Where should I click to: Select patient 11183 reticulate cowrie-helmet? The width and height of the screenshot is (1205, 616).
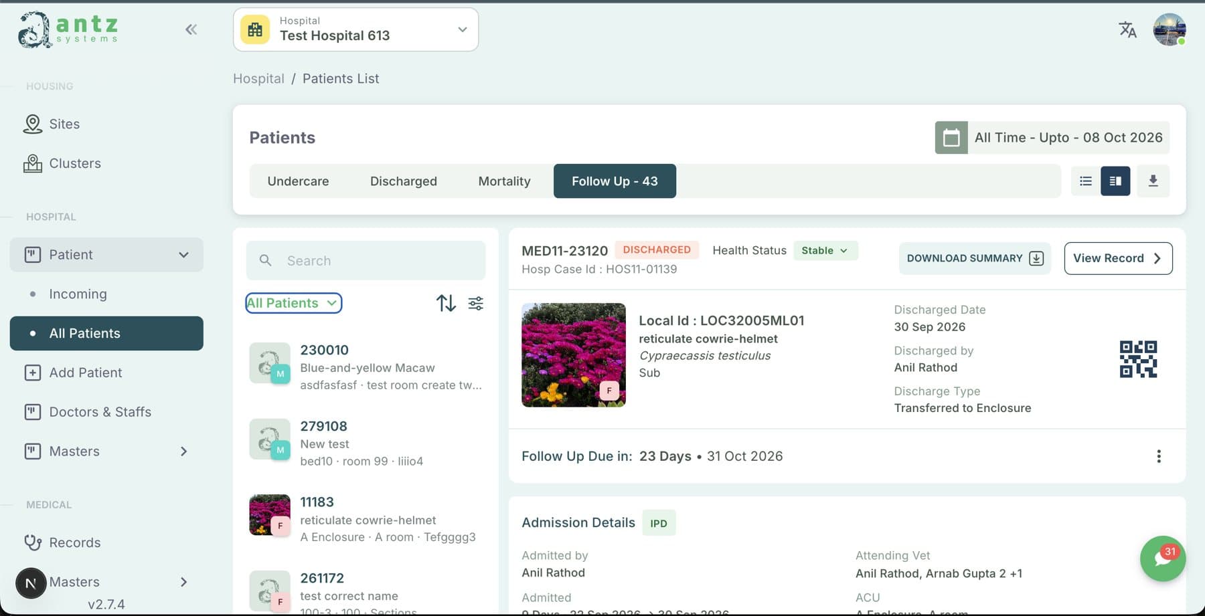tap(366, 519)
